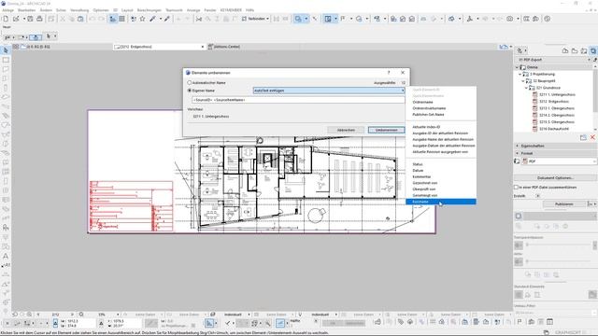Select Automatischer Name radio button
The image size is (598, 336).
coord(190,83)
